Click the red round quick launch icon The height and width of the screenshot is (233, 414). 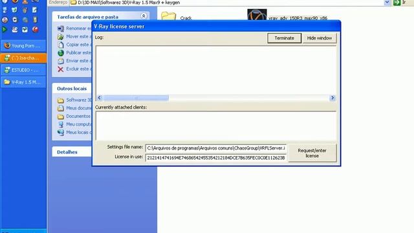pyautogui.click(x=35, y=30)
